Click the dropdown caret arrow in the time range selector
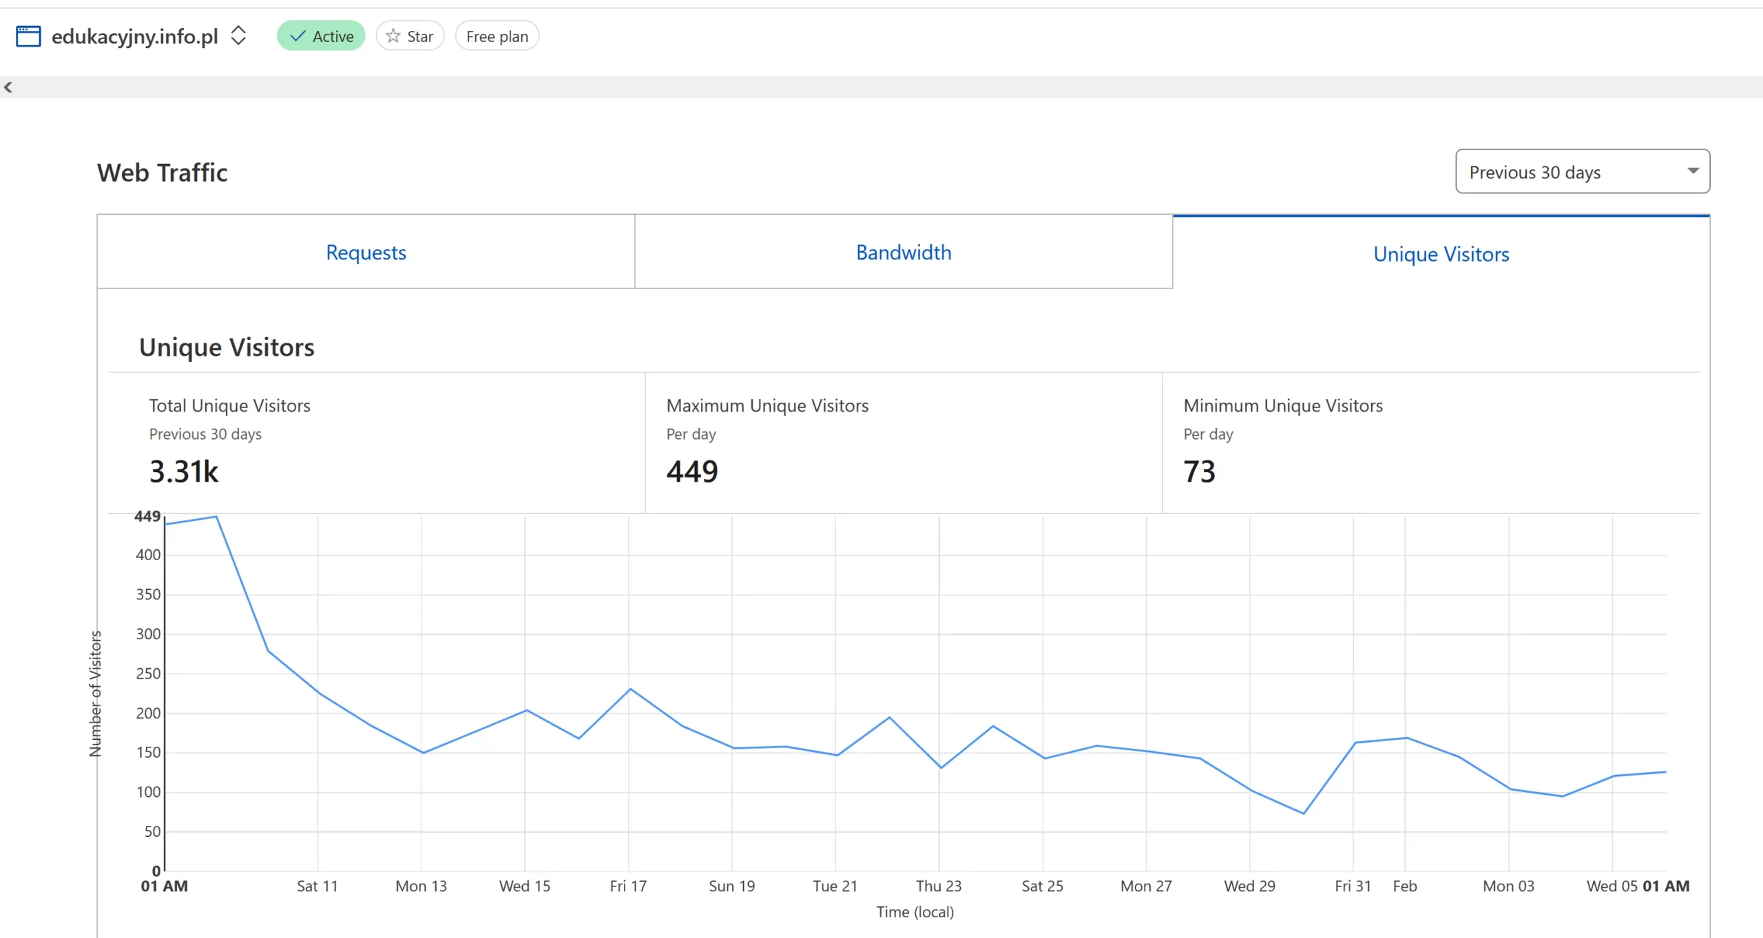The width and height of the screenshot is (1763, 938). 1693,171
